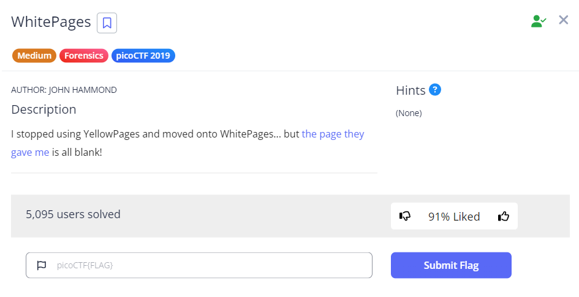Click the (None) hints placeholder
579x297 pixels.
409,113
